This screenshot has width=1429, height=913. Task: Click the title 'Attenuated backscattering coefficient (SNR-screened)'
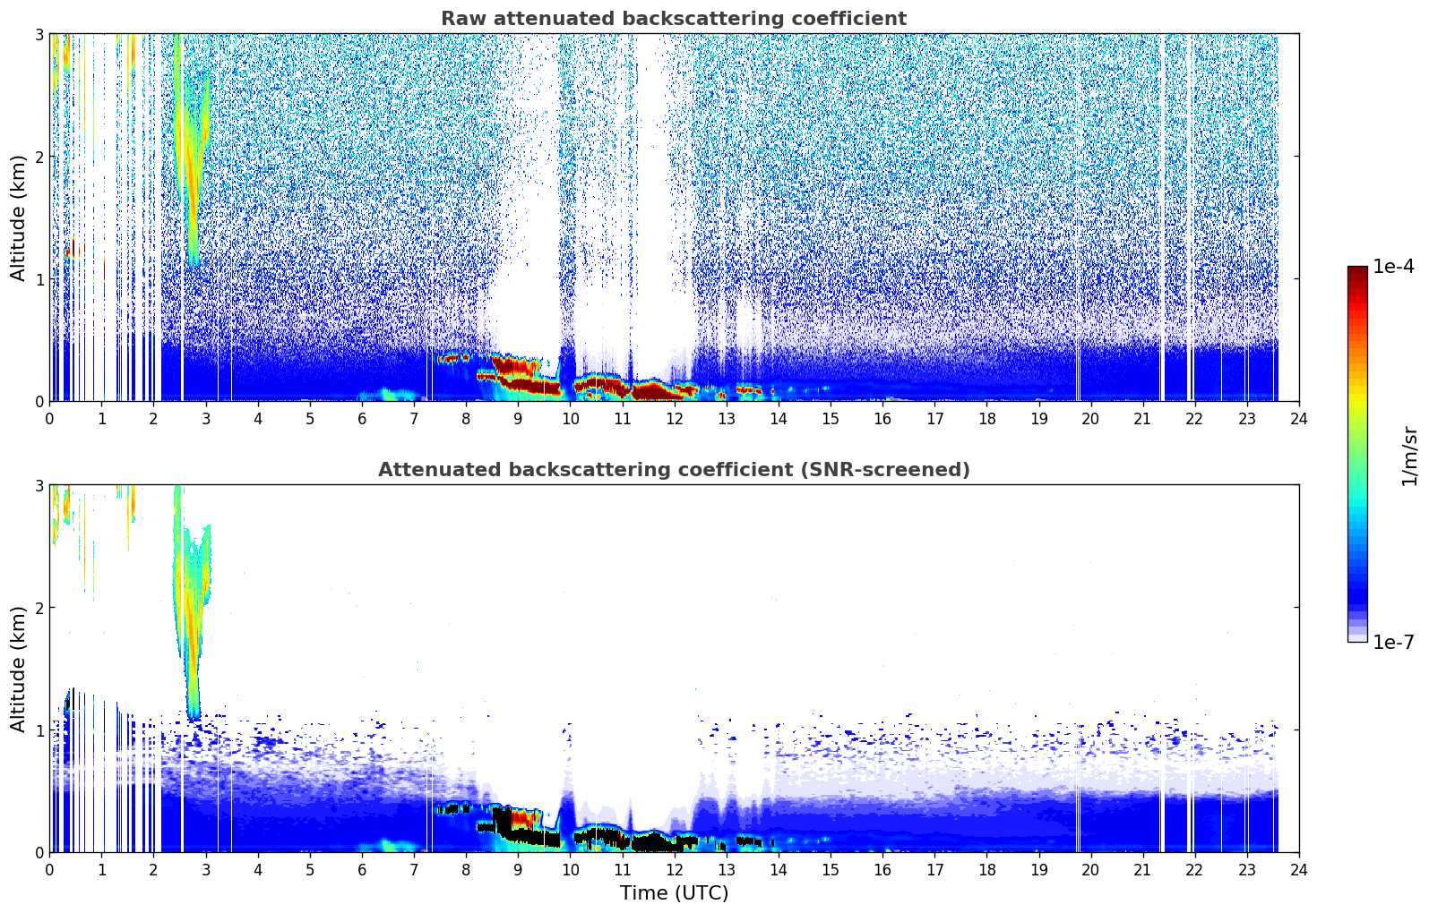pos(674,470)
